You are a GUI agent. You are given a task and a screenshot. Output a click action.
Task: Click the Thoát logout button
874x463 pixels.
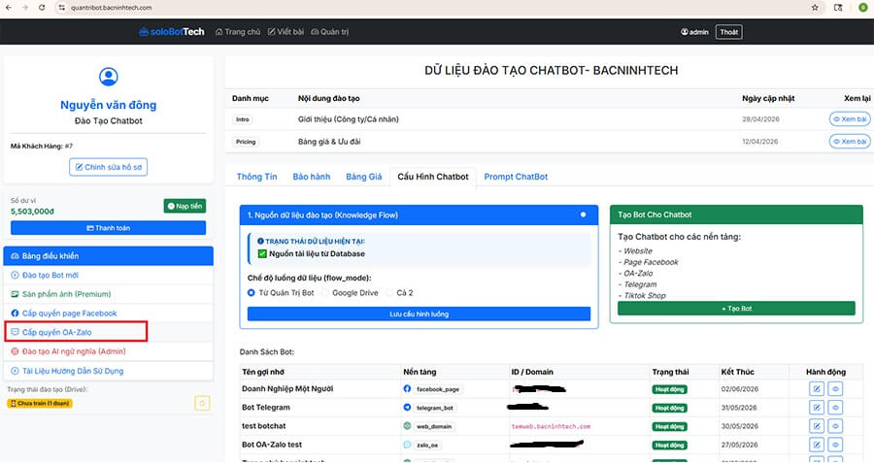(728, 32)
